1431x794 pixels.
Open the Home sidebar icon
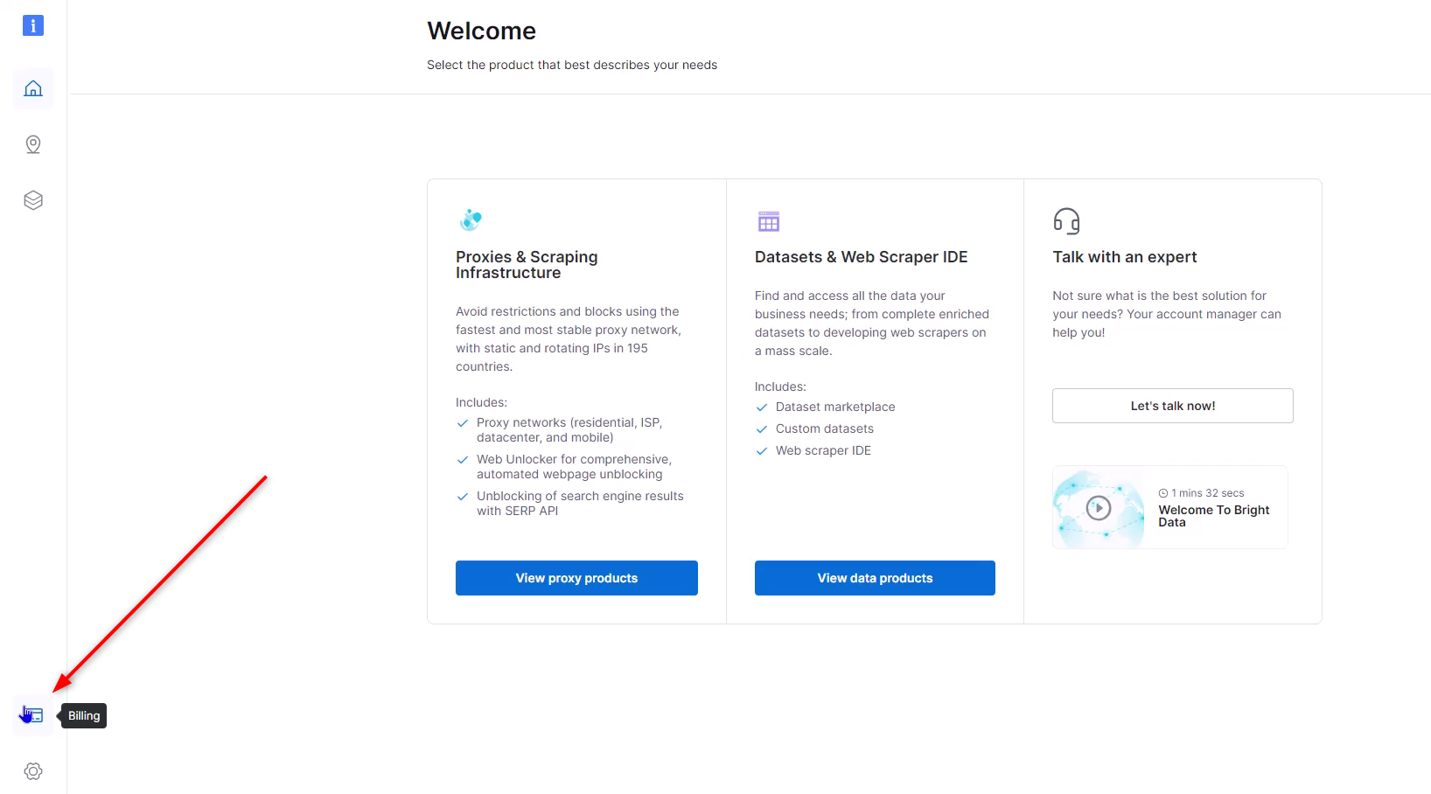[33, 88]
